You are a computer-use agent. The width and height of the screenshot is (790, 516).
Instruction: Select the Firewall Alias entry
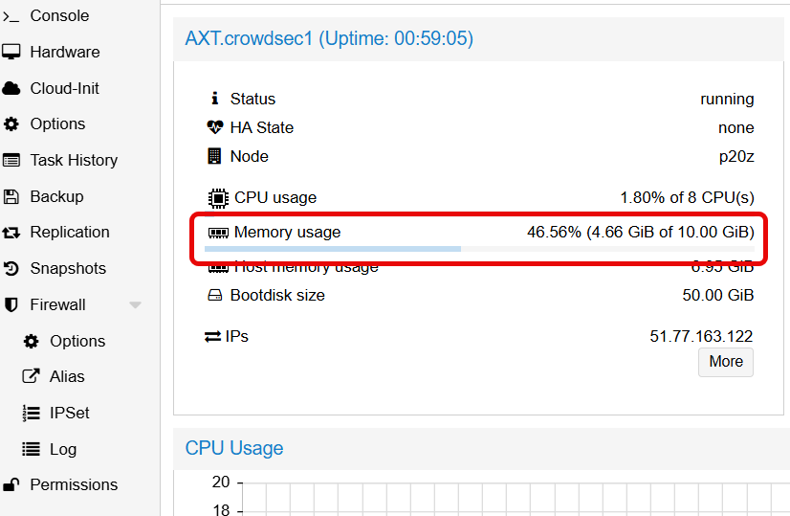(67, 377)
